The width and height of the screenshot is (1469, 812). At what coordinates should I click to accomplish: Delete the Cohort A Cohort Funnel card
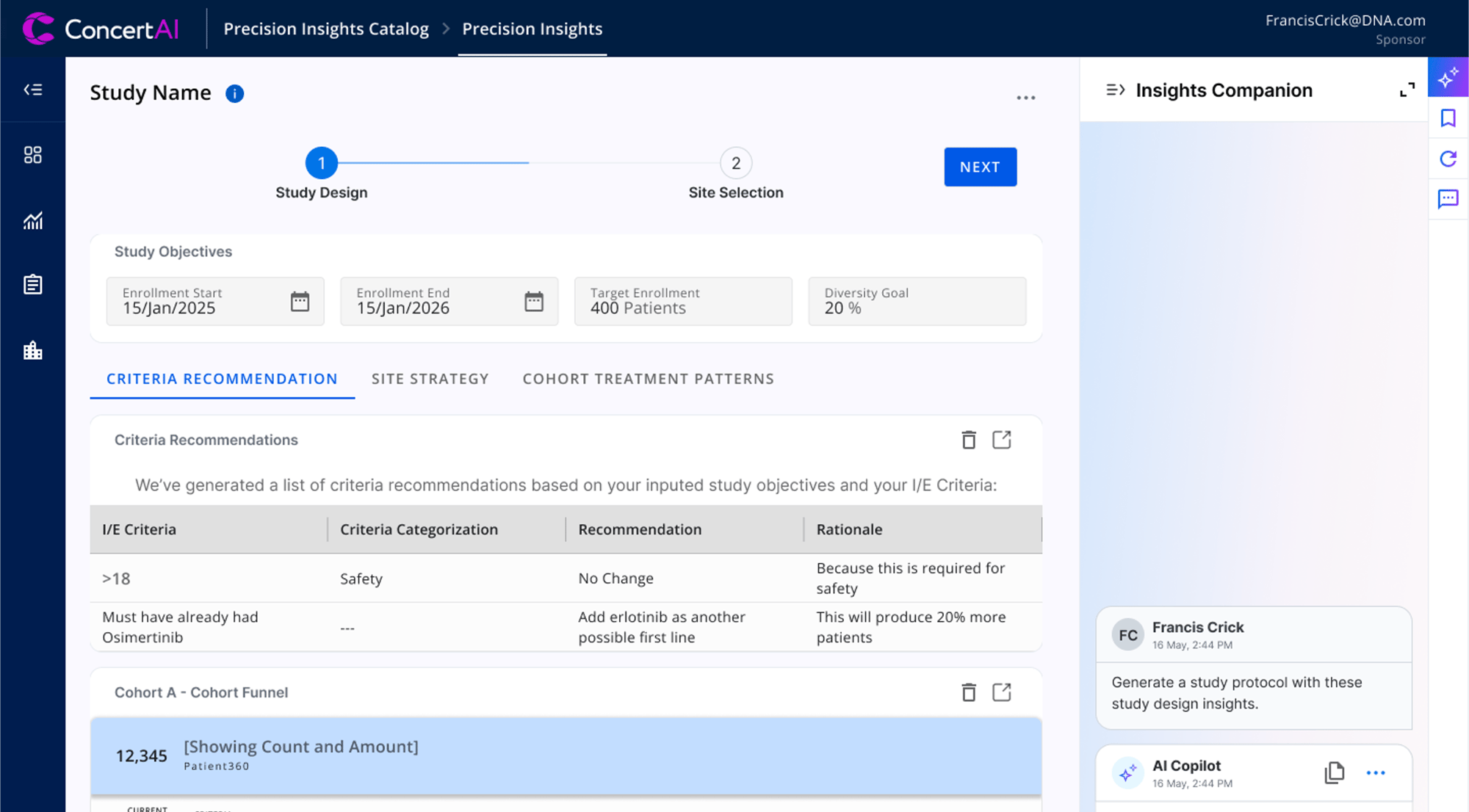(969, 692)
